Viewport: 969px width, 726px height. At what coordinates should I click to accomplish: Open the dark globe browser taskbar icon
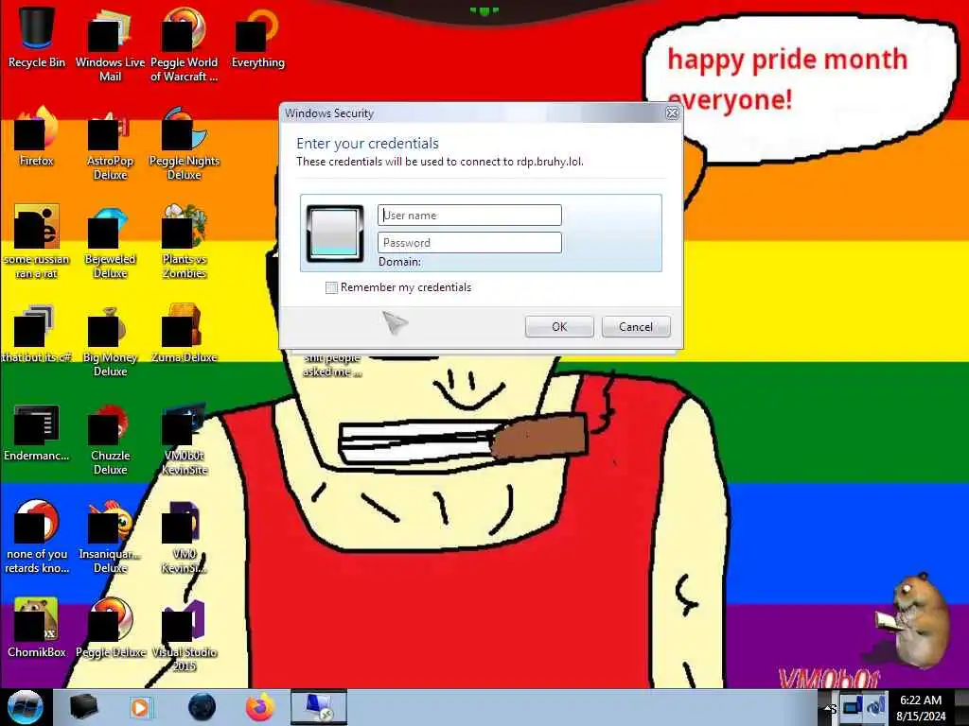203,707
